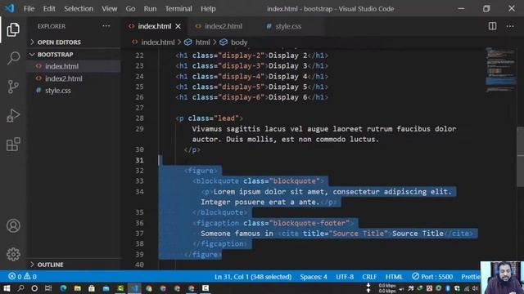Click breadcrumb separator chevron after html
The height and width of the screenshot is (294, 524).
pos(215,42)
